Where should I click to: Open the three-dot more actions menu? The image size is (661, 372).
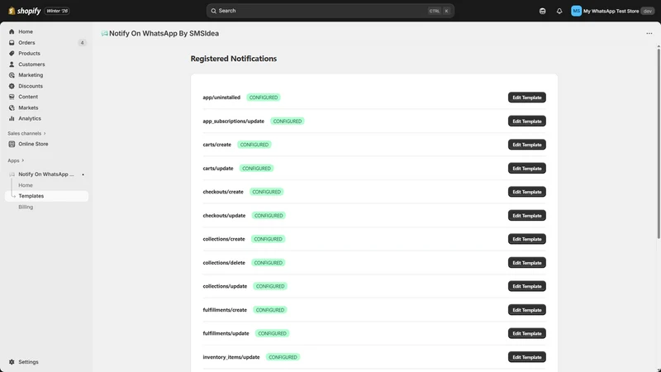[649, 33]
